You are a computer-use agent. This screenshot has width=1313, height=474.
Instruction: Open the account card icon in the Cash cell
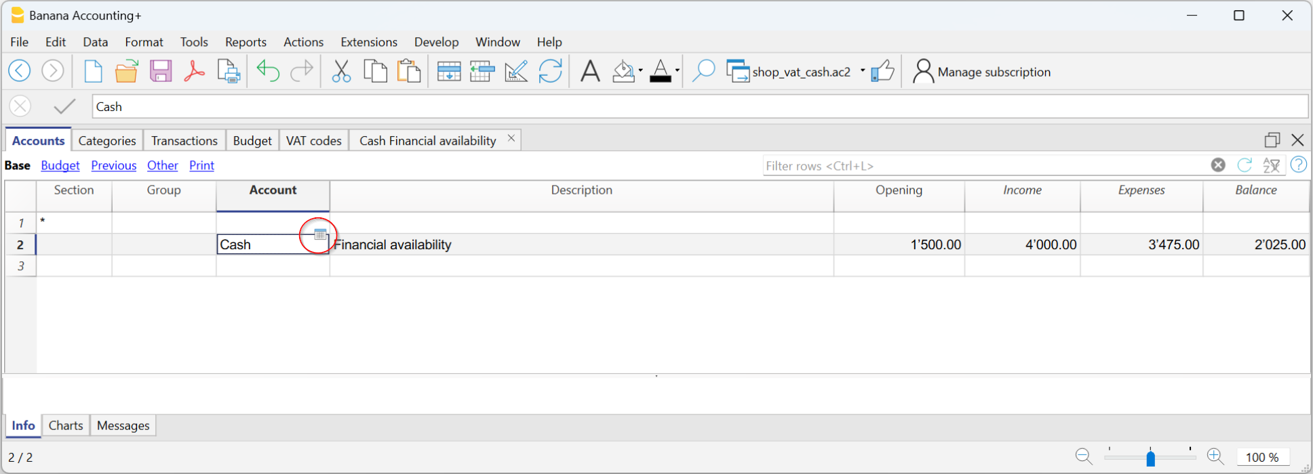click(x=320, y=234)
